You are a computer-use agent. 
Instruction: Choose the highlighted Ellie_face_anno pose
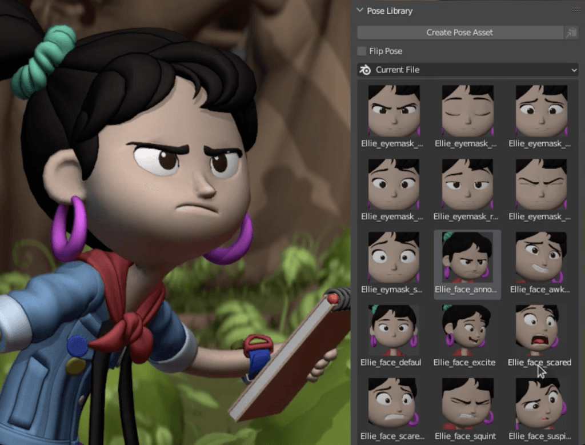click(x=467, y=264)
